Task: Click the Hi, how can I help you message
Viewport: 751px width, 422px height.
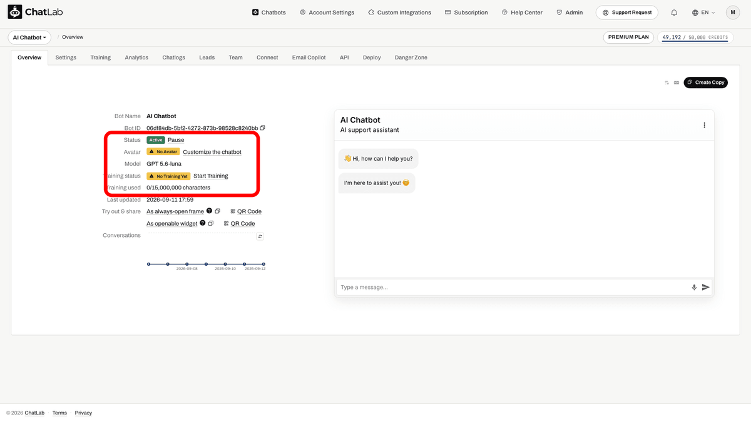Action: pos(379,159)
